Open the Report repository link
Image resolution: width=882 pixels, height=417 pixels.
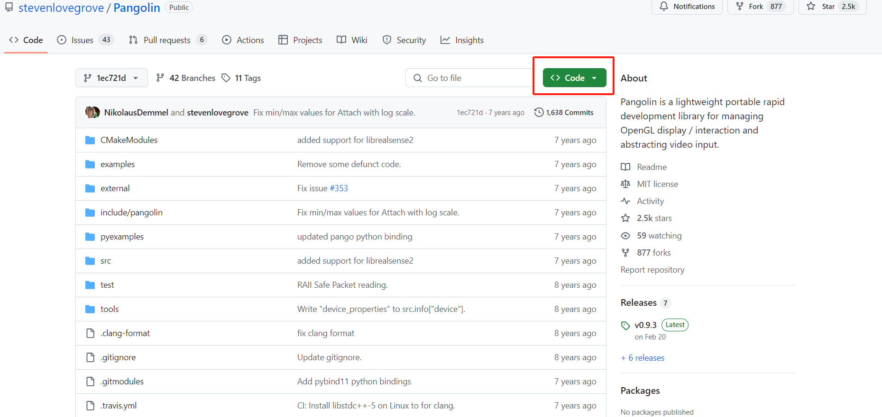click(652, 270)
